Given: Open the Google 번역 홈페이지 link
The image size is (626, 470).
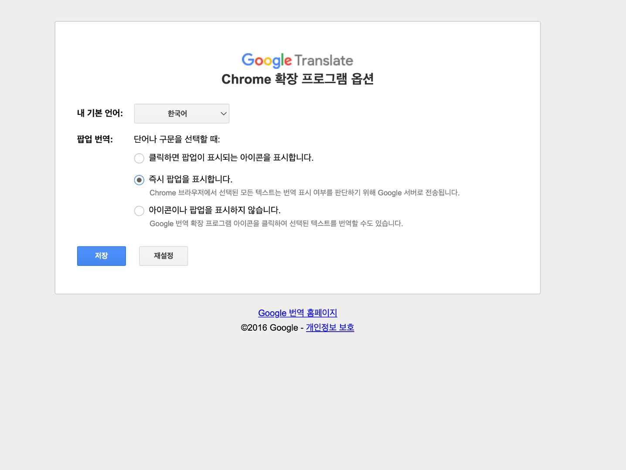Looking at the screenshot, I should click(297, 313).
